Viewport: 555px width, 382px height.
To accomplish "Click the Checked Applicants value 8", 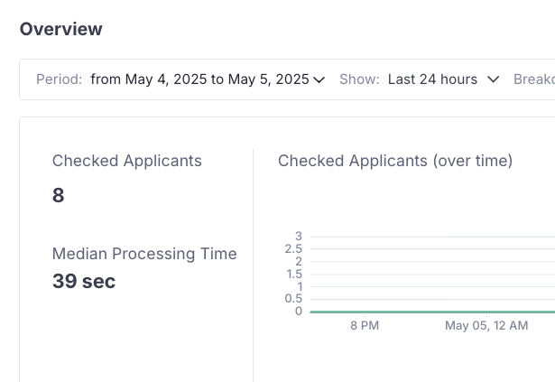I will pyautogui.click(x=59, y=195).
